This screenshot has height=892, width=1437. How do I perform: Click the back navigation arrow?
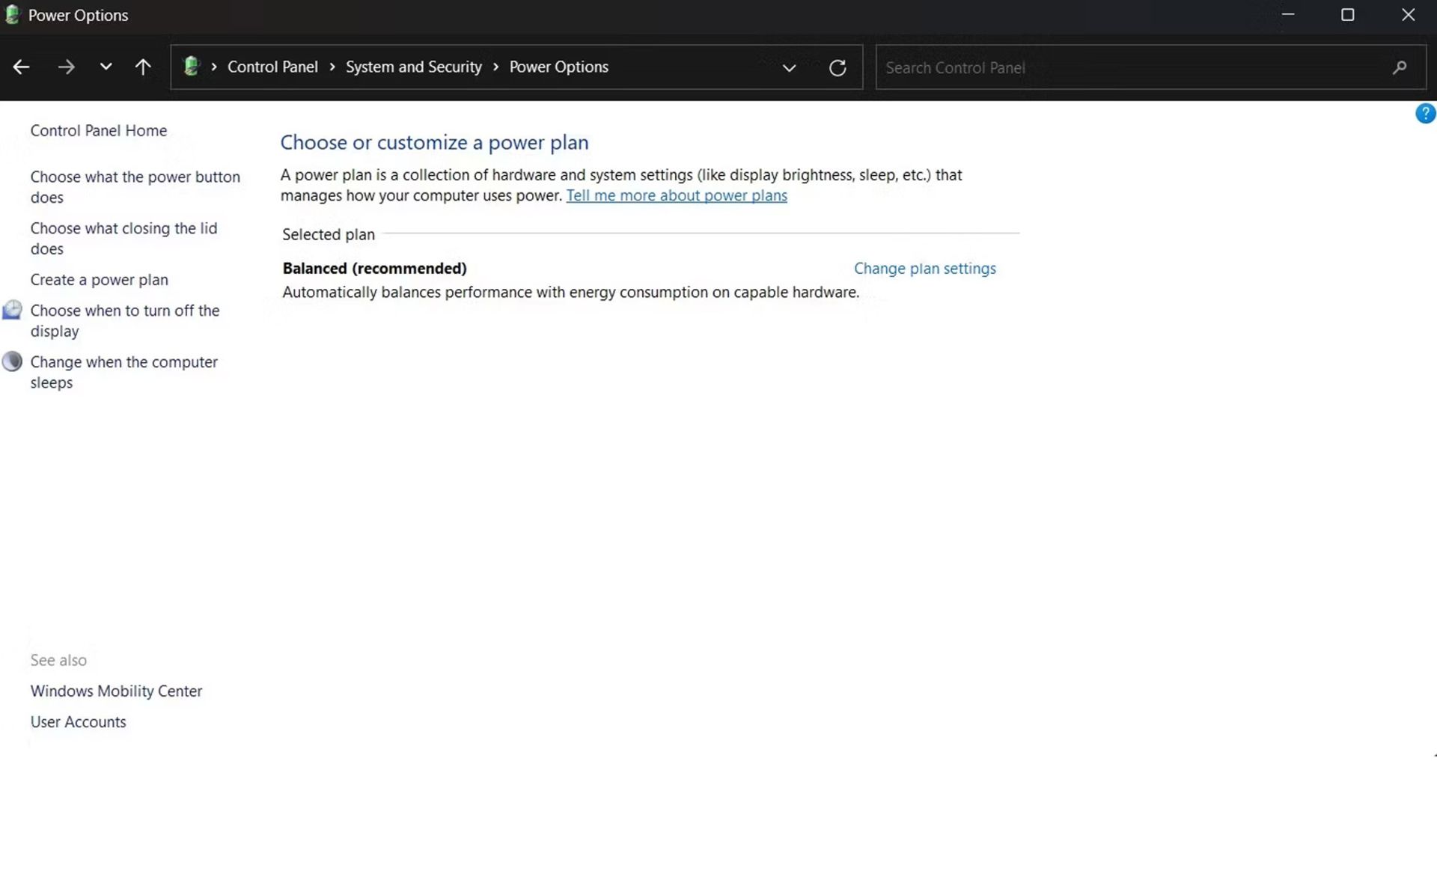tap(21, 67)
